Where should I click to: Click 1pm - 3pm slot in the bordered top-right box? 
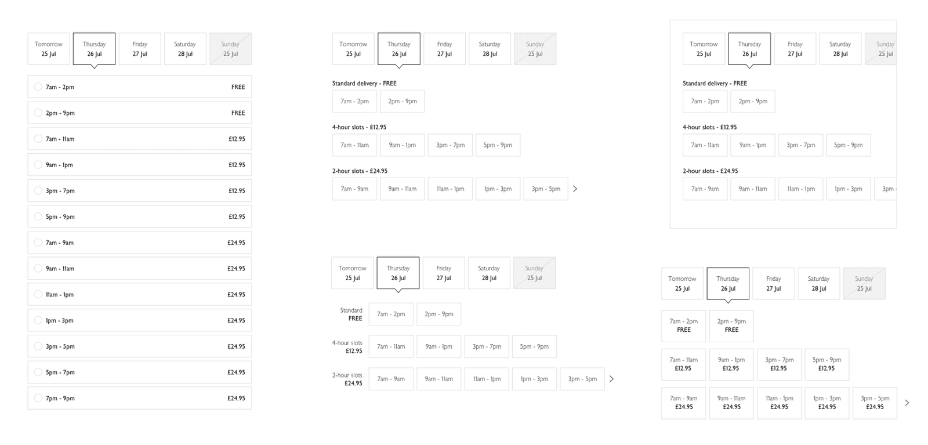tap(848, 189)
